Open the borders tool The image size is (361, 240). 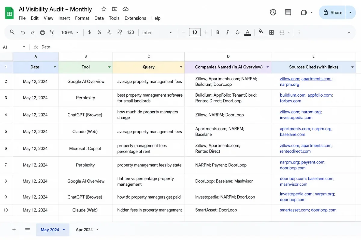(x=271, y=32)
